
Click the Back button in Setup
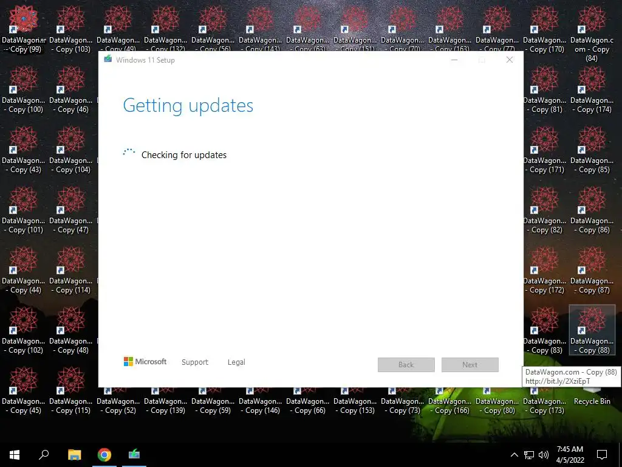pyautogui.click(x=406, y=365)
